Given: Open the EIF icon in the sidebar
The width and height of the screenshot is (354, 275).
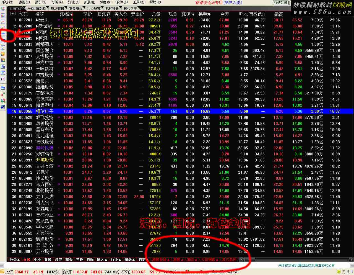Looking at the screenshot, I should (x=3, y=79).
